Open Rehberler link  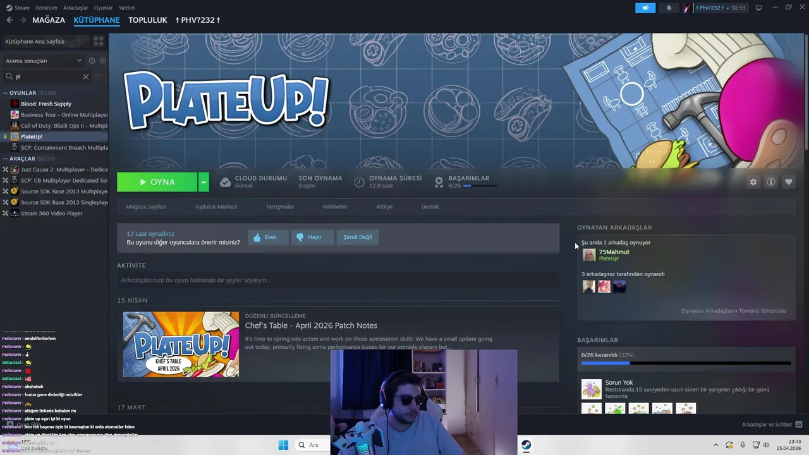tap(335, 207)
